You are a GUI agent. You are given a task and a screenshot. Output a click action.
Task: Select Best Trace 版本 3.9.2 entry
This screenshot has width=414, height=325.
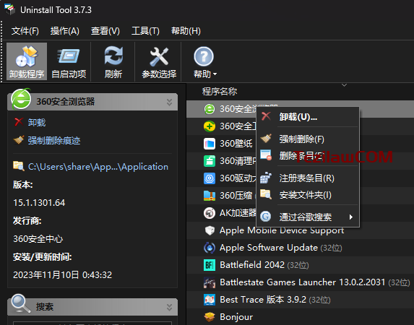coord(300,300)
